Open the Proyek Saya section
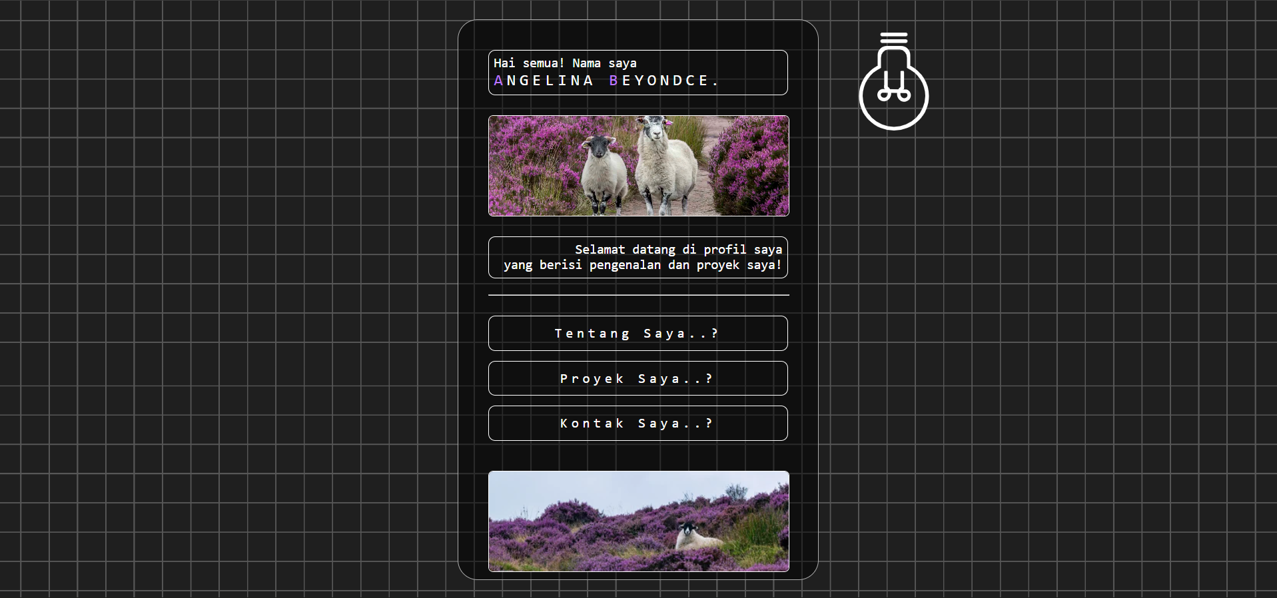Screen dimensions: 1277x598 (638, 378)
